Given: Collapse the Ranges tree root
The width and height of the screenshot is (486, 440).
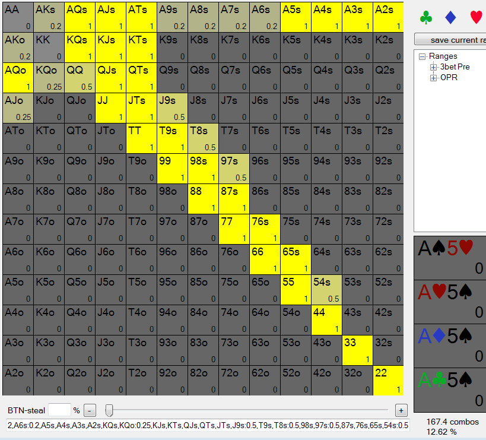Looking at the screenshot, I should point(422,57).
